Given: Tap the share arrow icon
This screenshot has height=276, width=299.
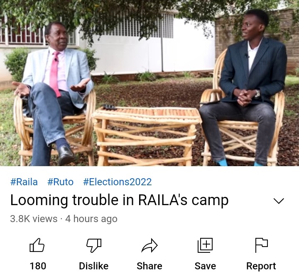Looking at the screenshot, I should click(x=149, y=245).
